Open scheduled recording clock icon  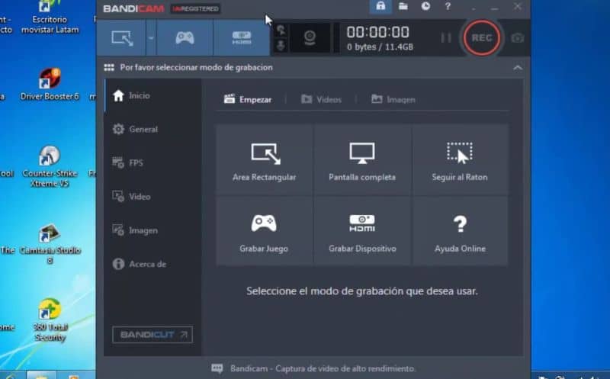(x=425, y=6)
